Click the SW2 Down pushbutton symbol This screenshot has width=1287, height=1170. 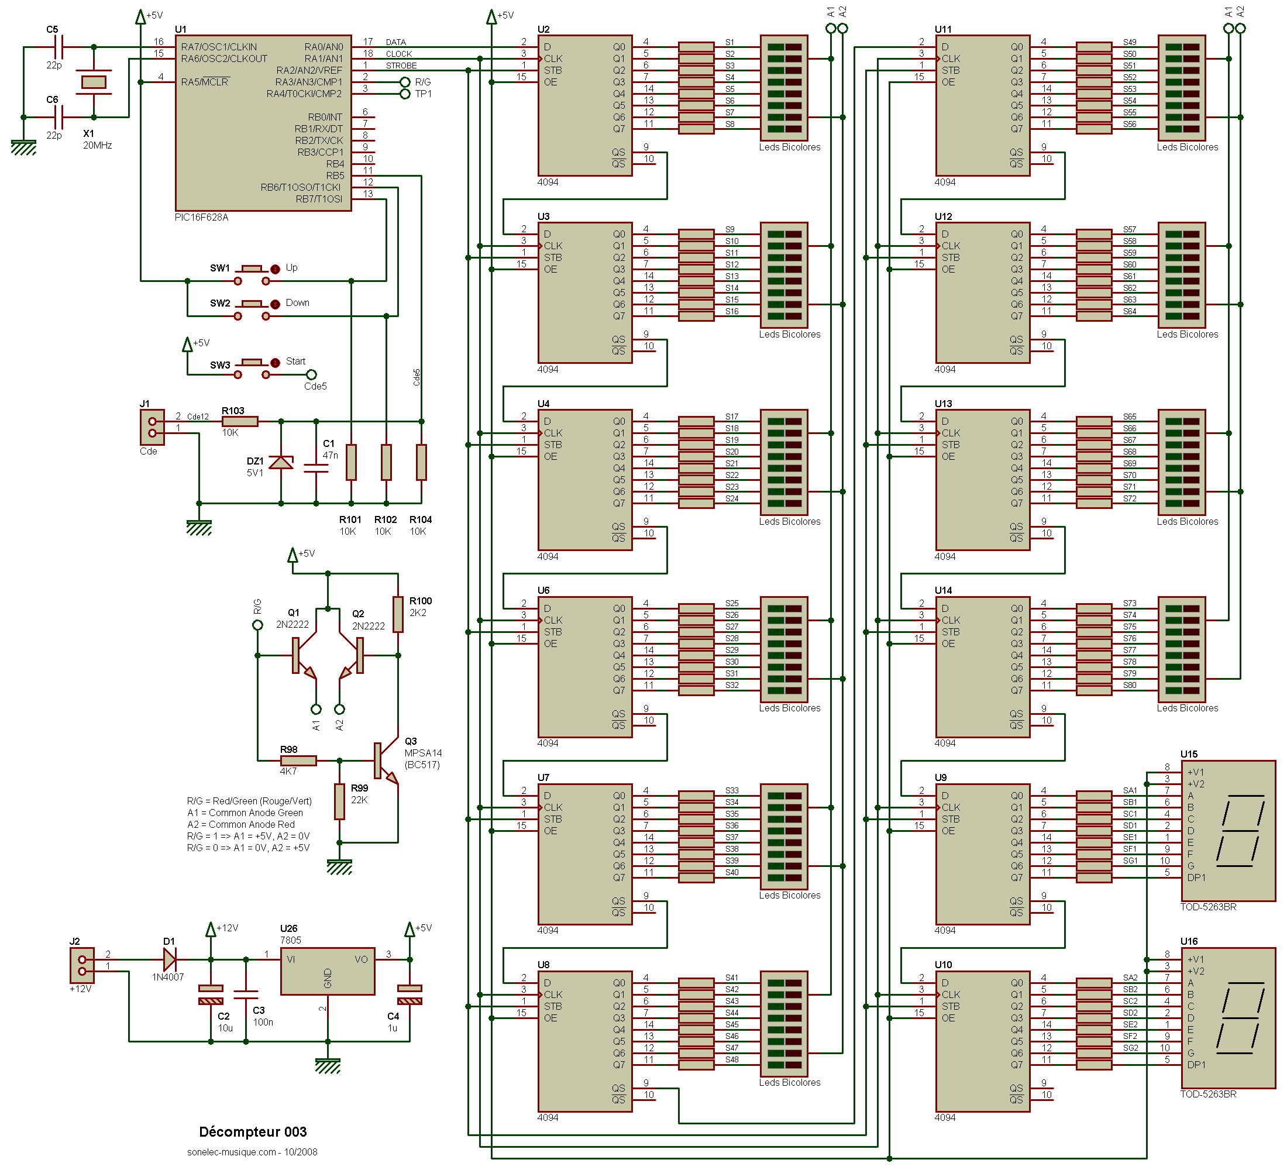pos(252,309)
